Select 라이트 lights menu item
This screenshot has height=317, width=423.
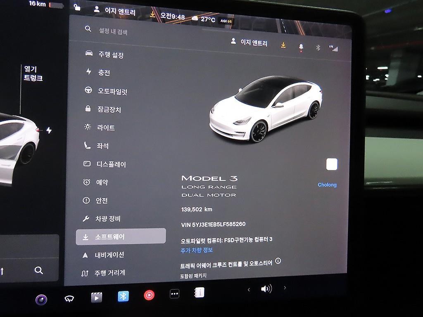pyautogui.click(x=100, y=127)
